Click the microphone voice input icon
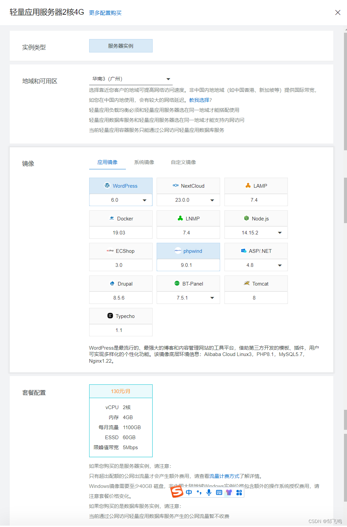The height and width of the screenshot is (527, 347). pyautogui.click(x=209, y=492)
